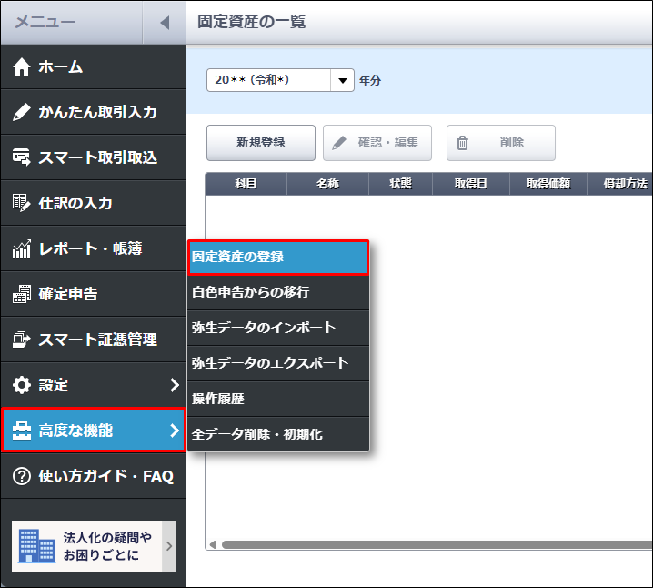Click the 法人化の疑問やお困りごとに banner

[93, 546]
